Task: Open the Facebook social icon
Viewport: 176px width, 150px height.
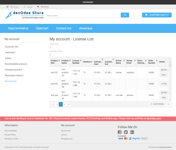Action: coord(119,132)
